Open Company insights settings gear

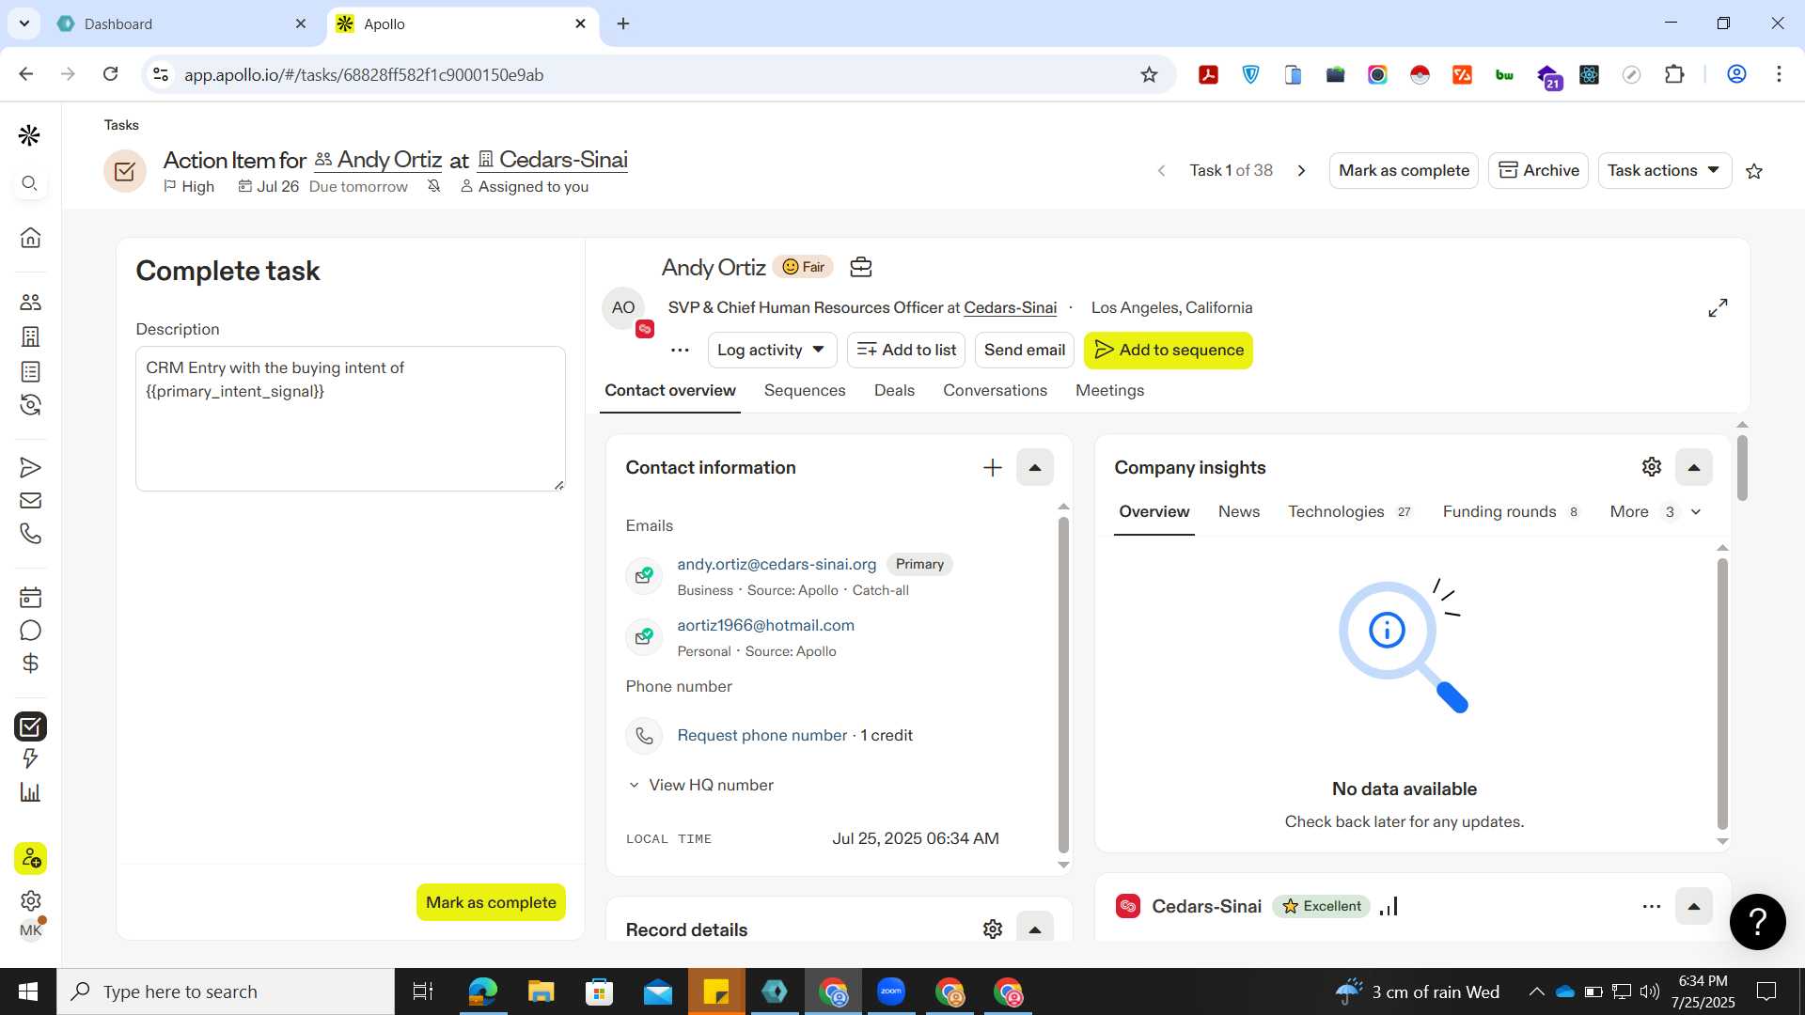pos(1652,467)
